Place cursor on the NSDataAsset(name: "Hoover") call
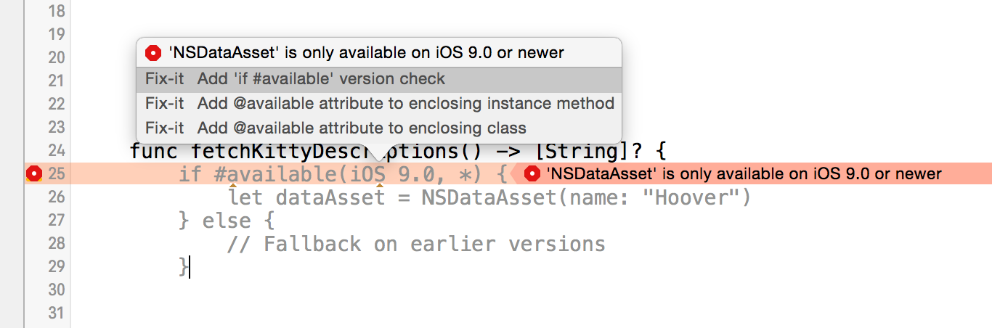992x328 pixels. pos(585,197)
